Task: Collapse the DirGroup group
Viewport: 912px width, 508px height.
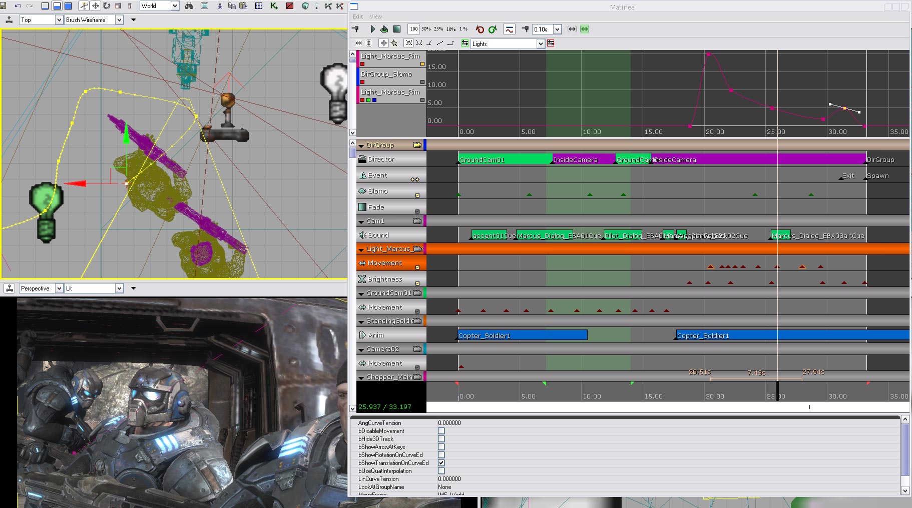Action: [x=361, y=145]
